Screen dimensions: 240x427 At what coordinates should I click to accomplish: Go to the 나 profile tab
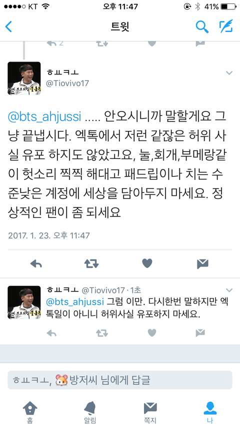[210, 412]
